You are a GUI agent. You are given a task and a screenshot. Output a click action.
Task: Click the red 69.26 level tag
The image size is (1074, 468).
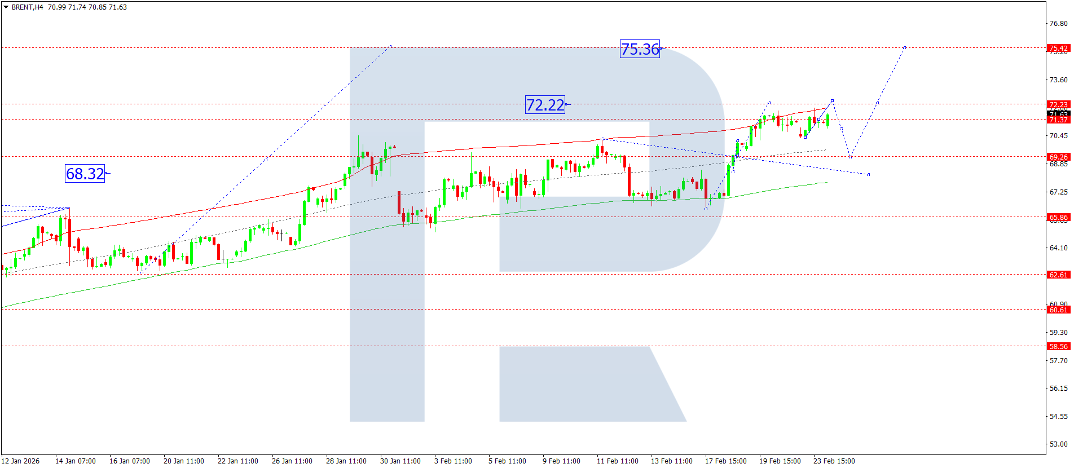pos(1058,157)
